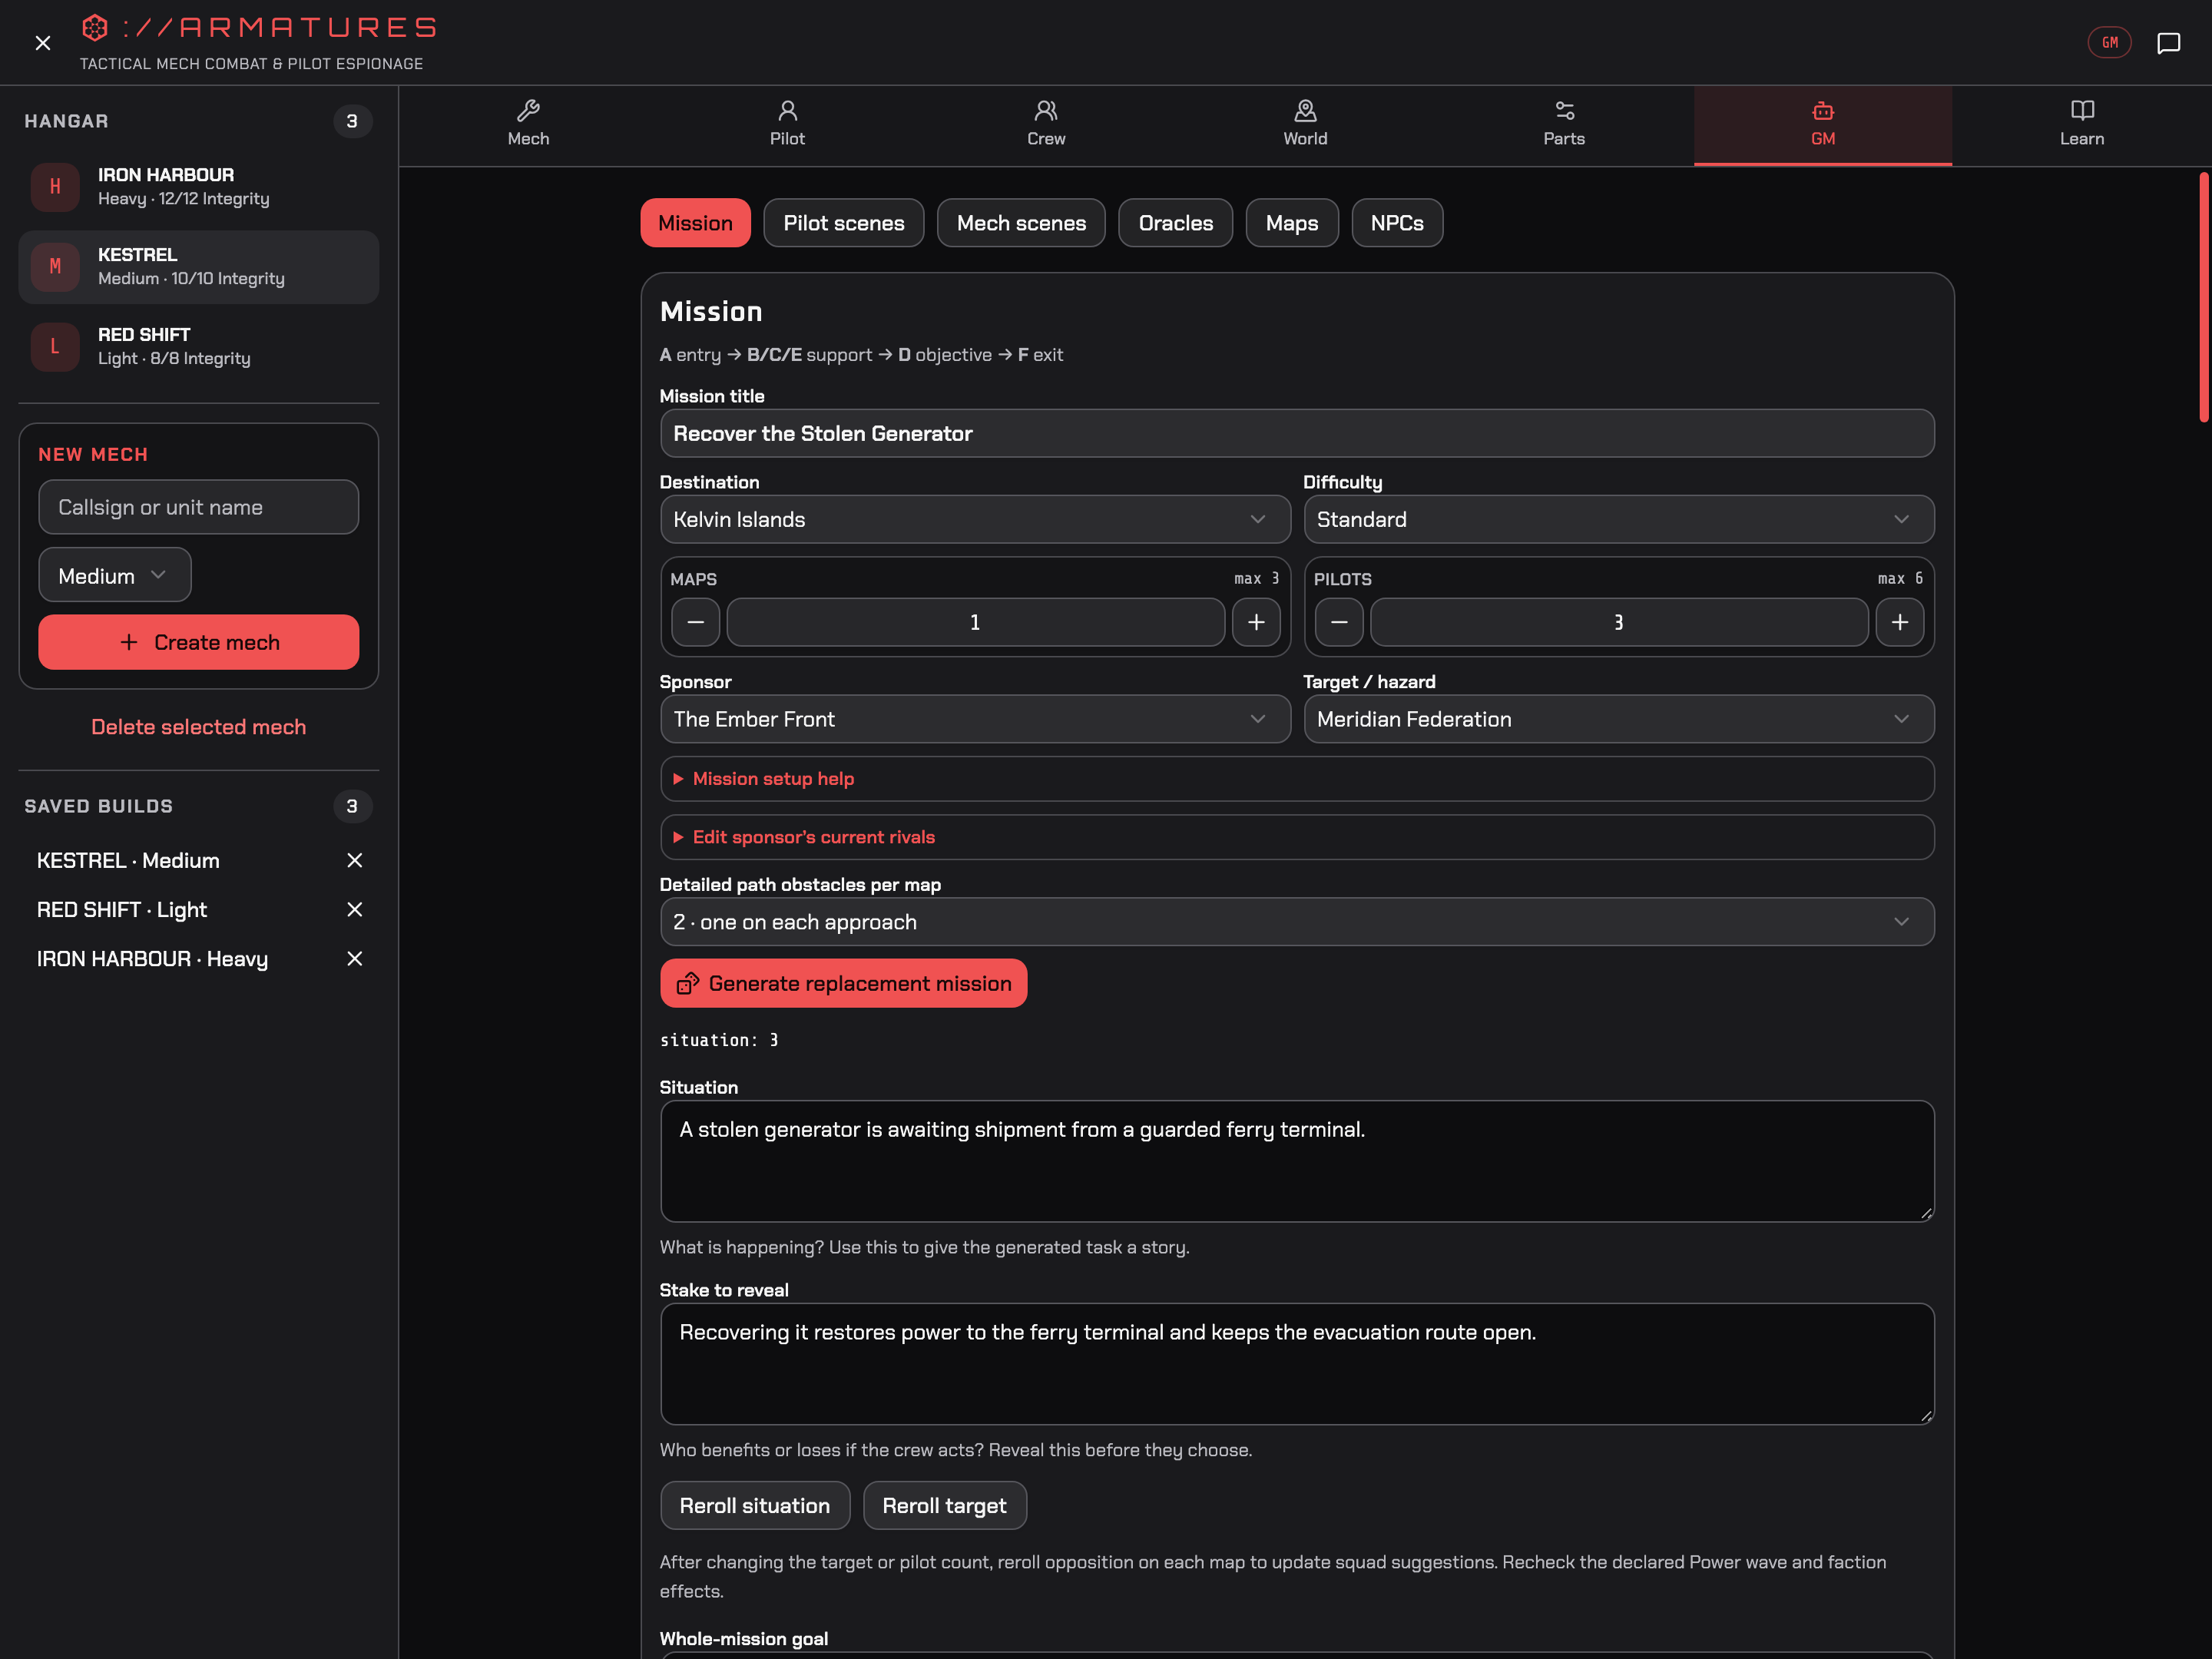This screenshot has width=2212, height=1659.
Task: Open the Destination dropdown
Action: 975,519
